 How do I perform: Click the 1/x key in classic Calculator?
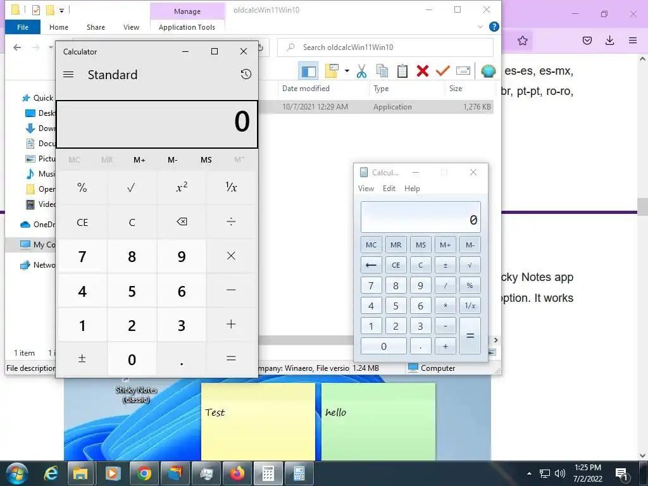[x=470, y=306]
